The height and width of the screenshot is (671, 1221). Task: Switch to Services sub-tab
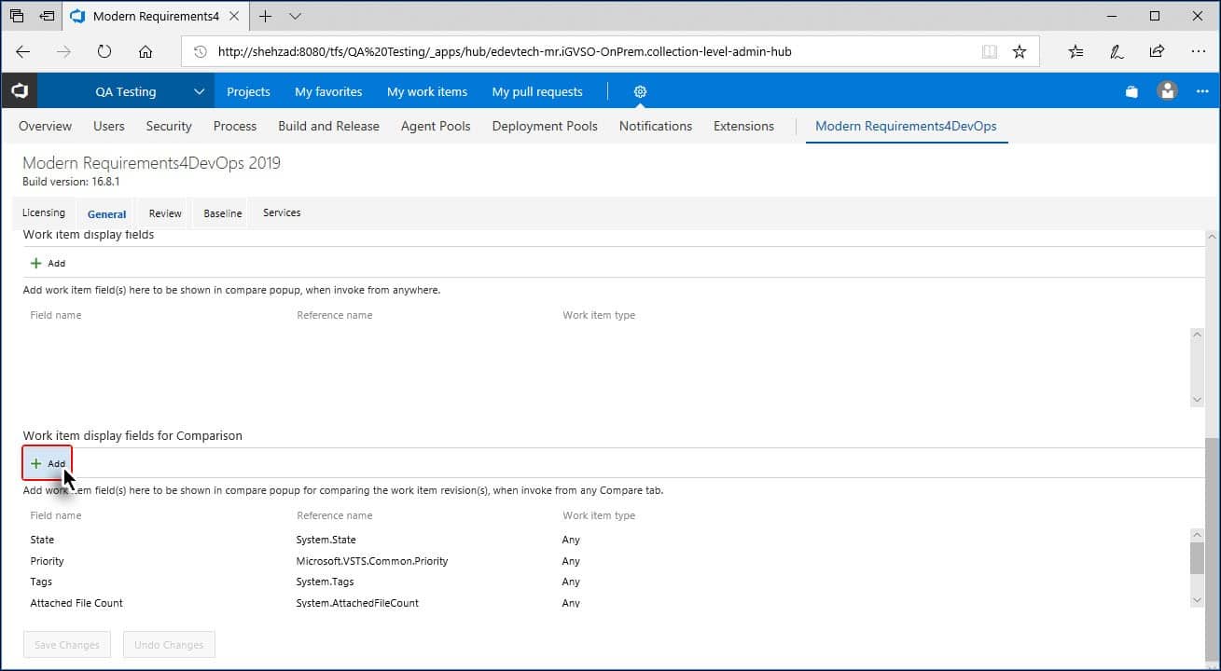pyautogui.click(x=282, y=212)
